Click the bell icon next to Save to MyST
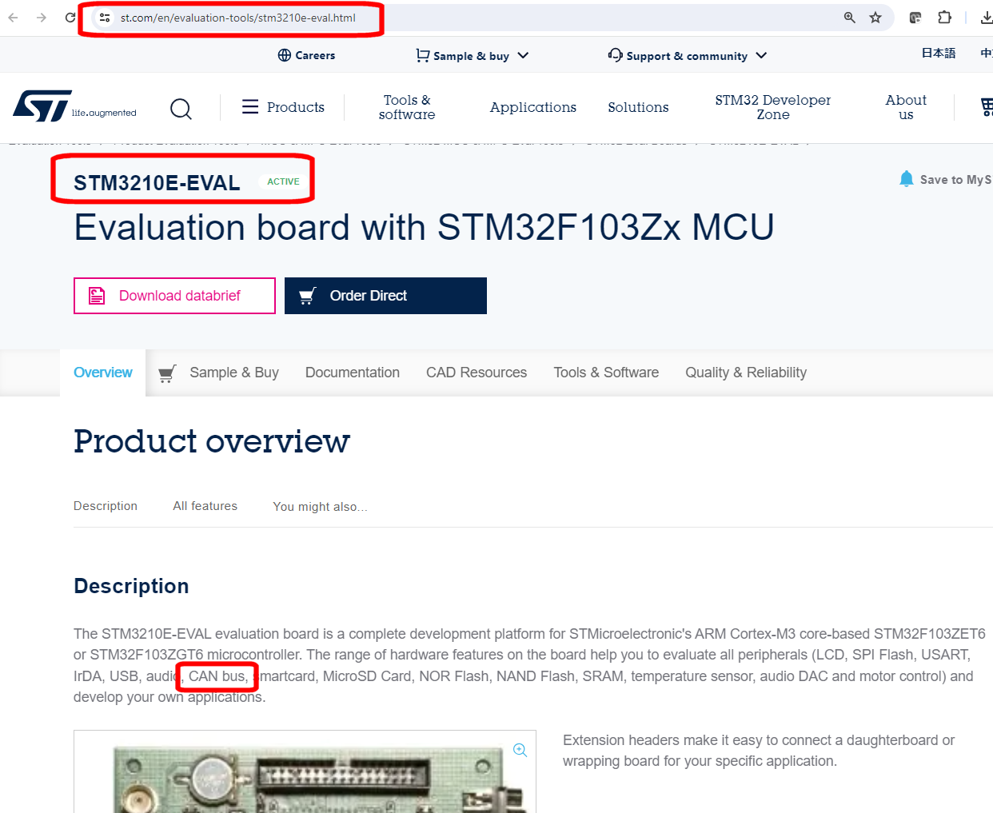Viewport: 993px width, 813px height. click(x=907, y=178)
